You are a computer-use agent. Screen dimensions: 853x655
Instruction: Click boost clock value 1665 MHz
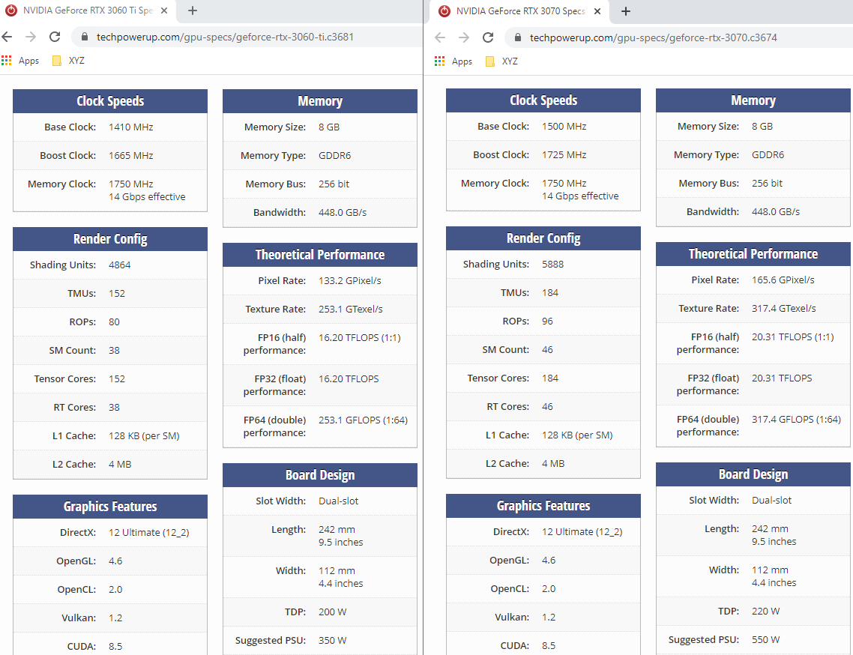pos(130,156)
